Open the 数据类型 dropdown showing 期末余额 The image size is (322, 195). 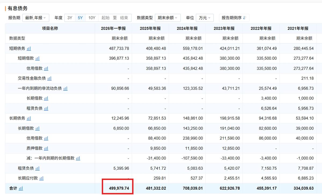point(168,18)
